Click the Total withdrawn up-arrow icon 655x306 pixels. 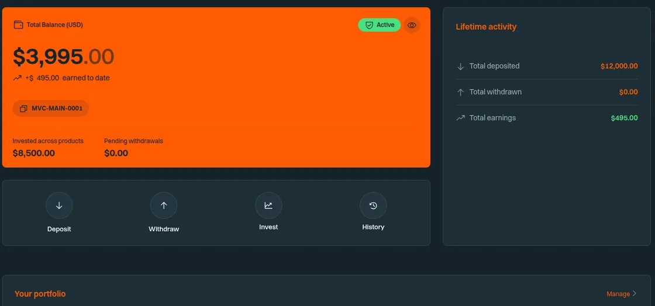pos(460,92)
